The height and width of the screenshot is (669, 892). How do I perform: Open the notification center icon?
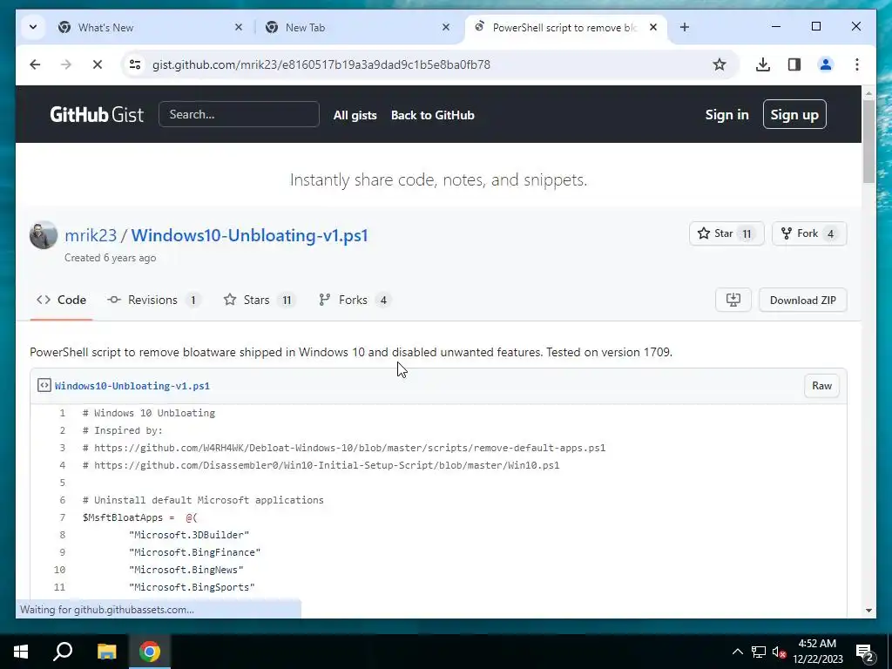click(865, 652)
